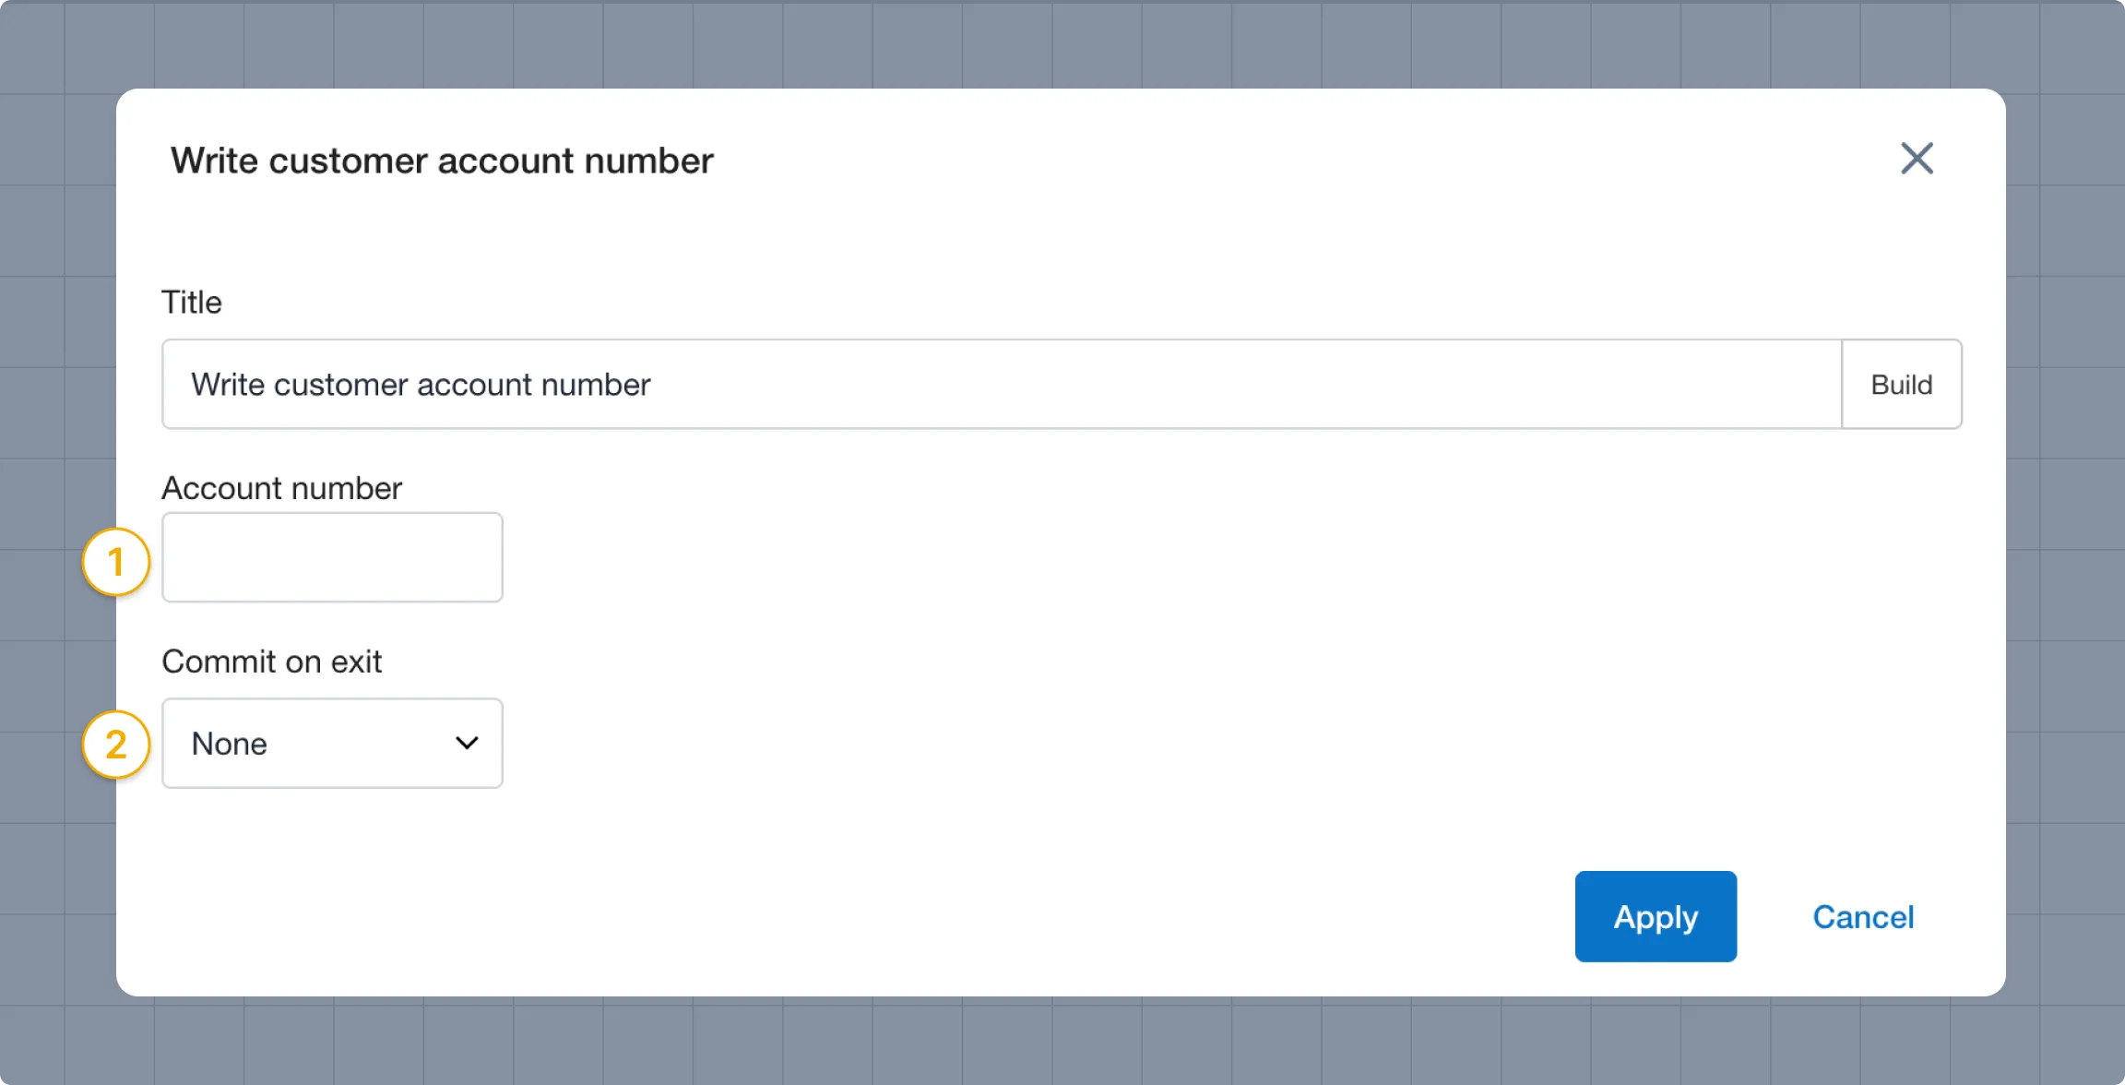Viewport: 2125px width, 1085px height.
Task: Focus the Title text input field
Action: tap(1002, 384)
